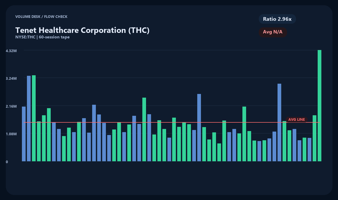The height and width of the screenshot is (200, 338).
Task: Click the 0 y-axis label
Action: pyautogui.click(x=7, y=162)
